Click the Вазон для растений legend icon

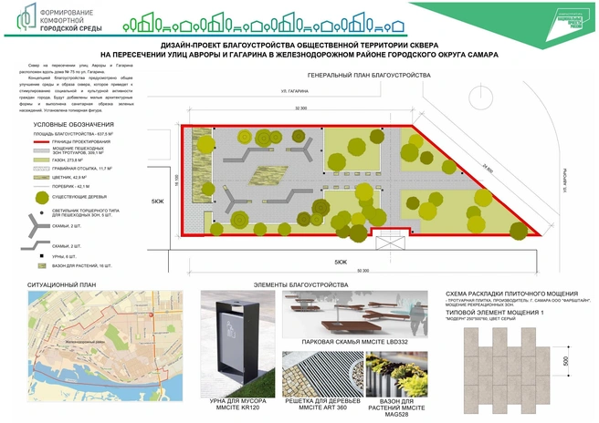(x=42, y=266)
